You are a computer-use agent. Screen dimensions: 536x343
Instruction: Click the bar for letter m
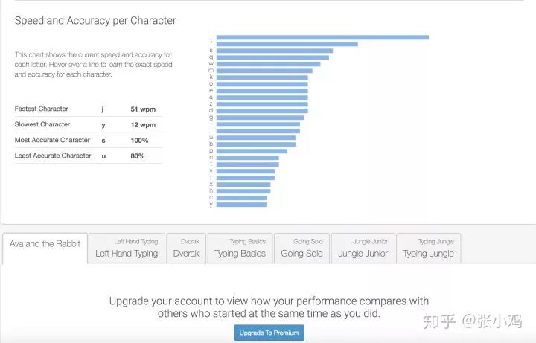tap(264, 71)
